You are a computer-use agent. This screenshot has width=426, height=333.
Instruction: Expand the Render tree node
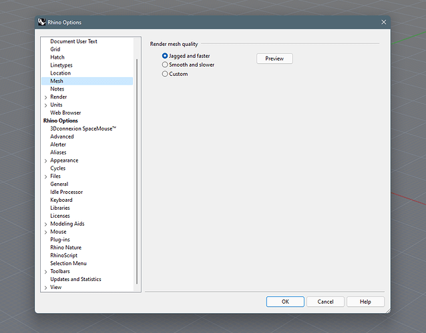coord(45,97)
